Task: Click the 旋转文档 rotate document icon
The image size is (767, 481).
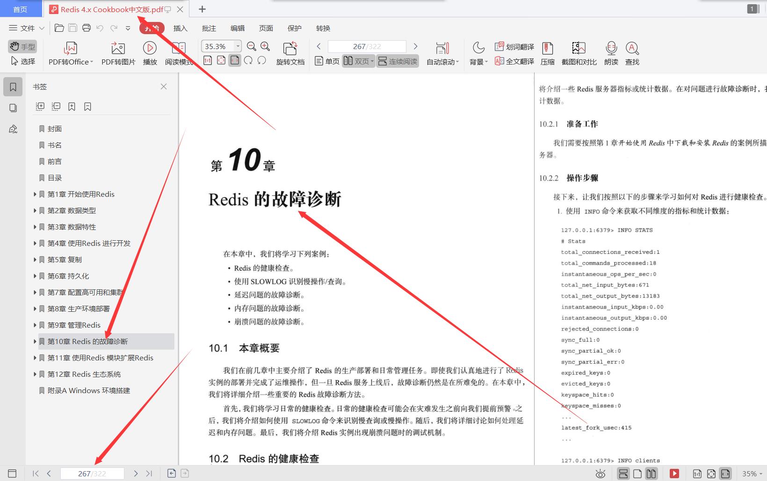Action: pos(290,48)
